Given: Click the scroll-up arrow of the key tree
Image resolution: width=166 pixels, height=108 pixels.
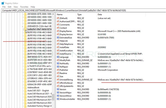Looking at the screenshot, I should coord(53,14).
